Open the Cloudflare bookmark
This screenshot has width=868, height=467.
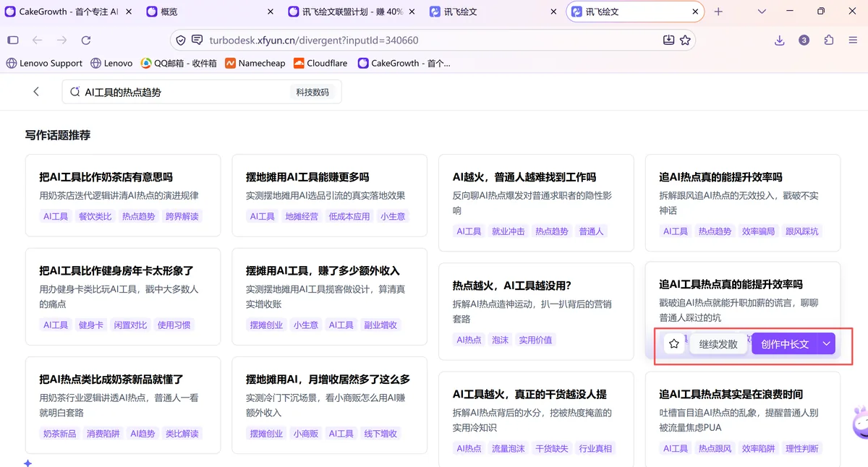tap(320, 63)
